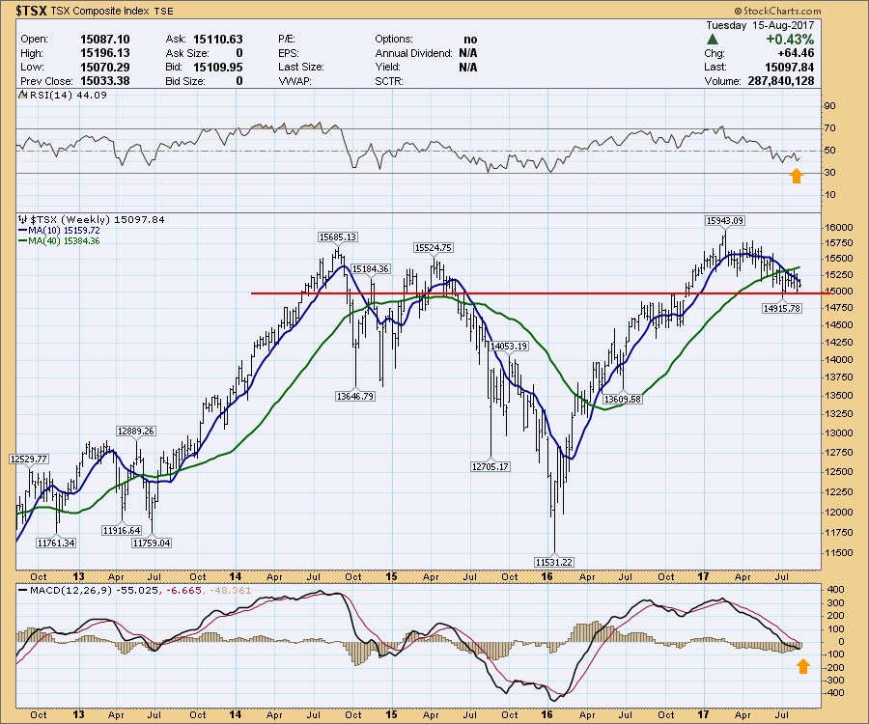Click the Ask price 15110.63
The width and height of the screenshot is (869, 724).
218,40
